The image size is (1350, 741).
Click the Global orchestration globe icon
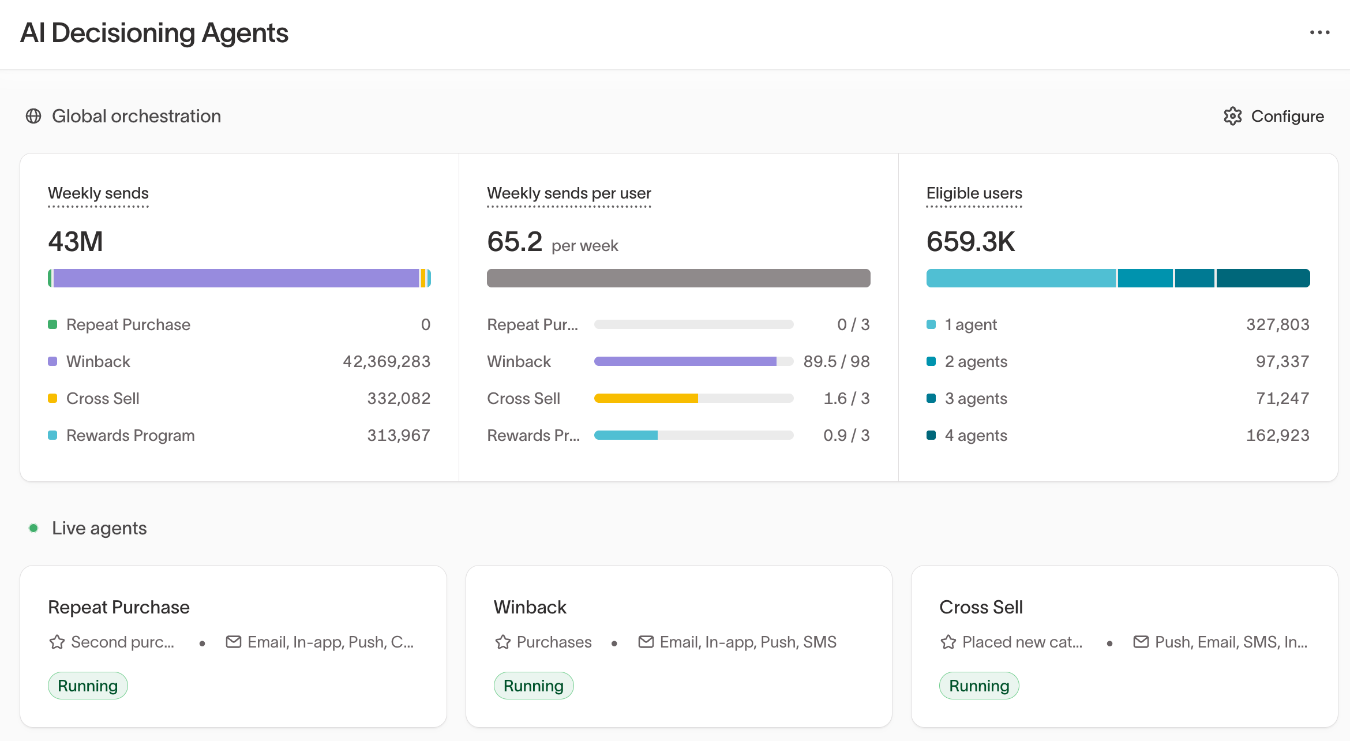click(33, 116)
